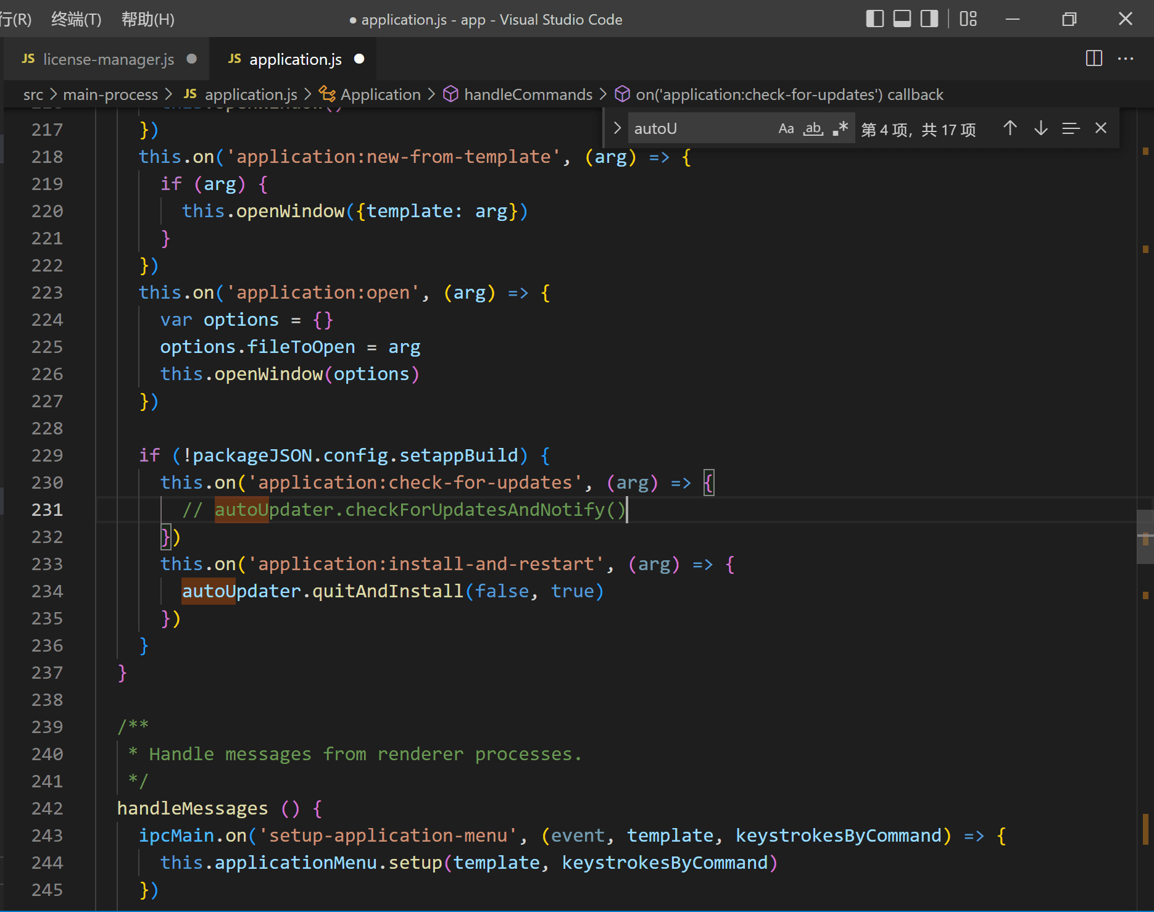The width and height of the screenshot is (1154, 912).
Task: Open the 终端(T) menu
Action: (77, 19)
